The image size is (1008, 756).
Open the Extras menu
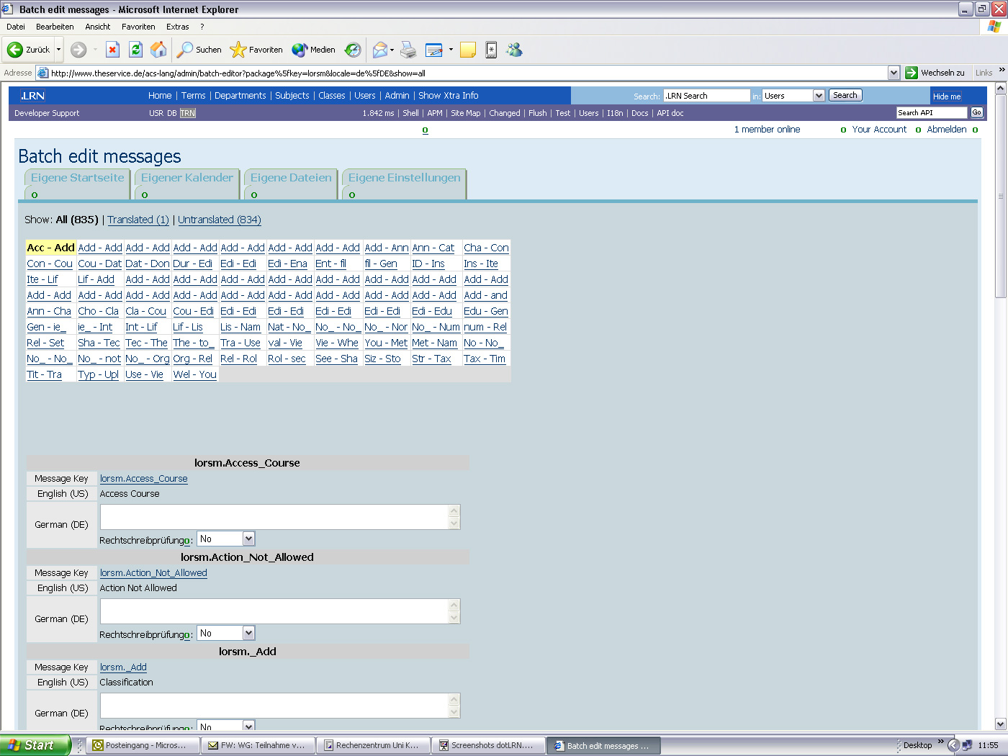click(177, 27)
